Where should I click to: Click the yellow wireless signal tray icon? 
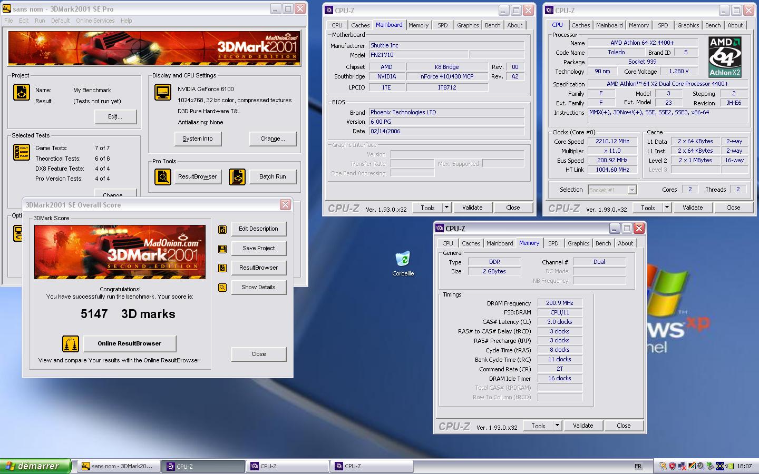[719, 466]
